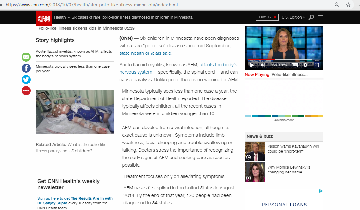The width and height of the screenshot is (360, 210).
Task: Enter video fullscreen mode
Action: [x=317, y=65]
